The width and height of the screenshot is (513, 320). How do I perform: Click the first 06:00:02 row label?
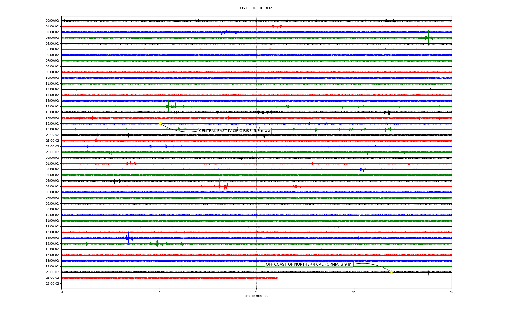(x=52, y=55)
